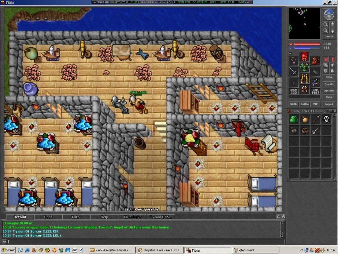Click the black minimap view

304,24
